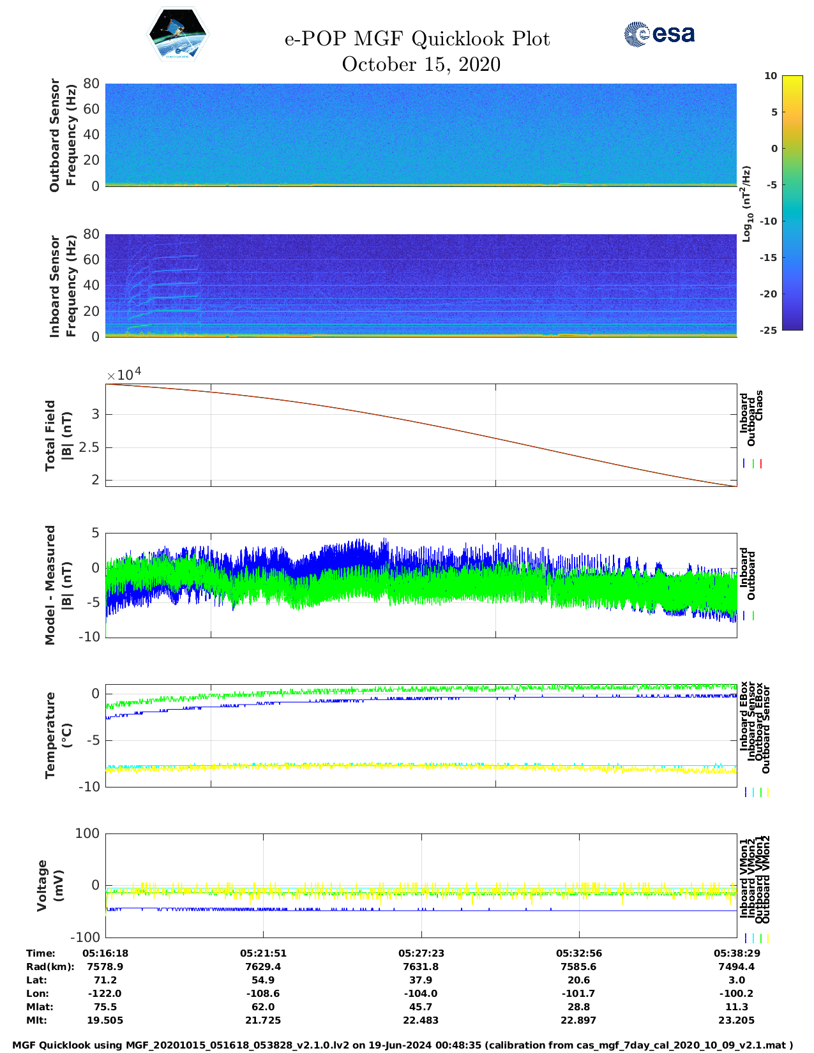The image size is (814, 1053).
Task: Click the yellow Outboard Sensor temperature legend marker
Action: 767,793
